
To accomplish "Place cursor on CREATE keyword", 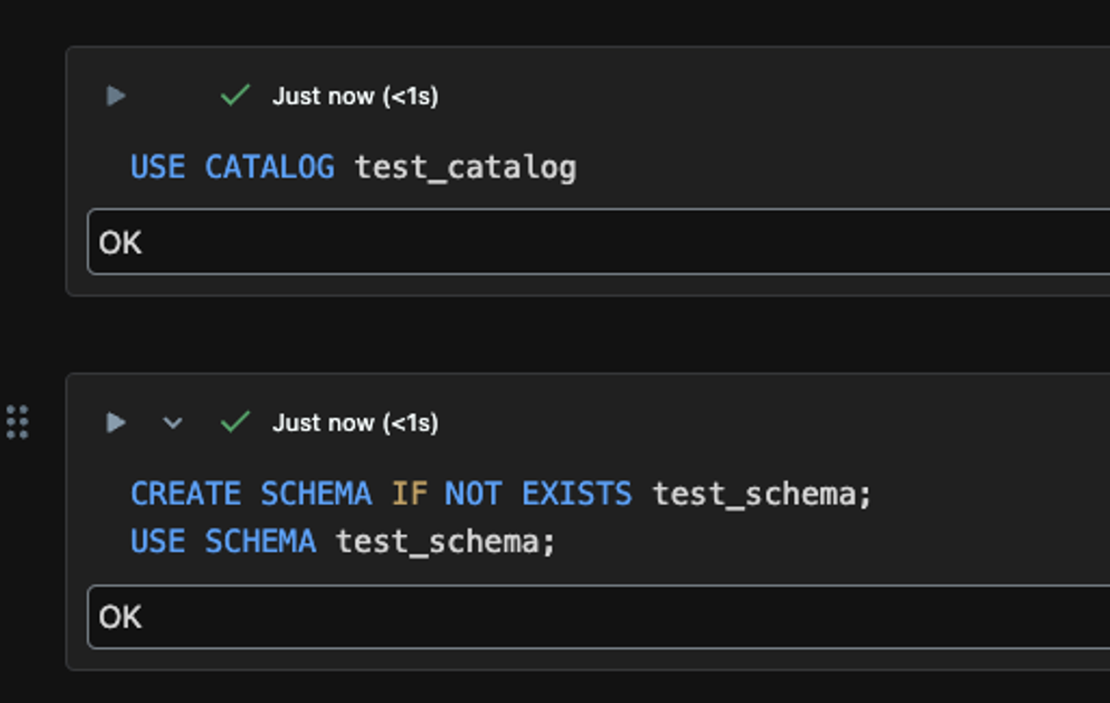I will point(186,494).
